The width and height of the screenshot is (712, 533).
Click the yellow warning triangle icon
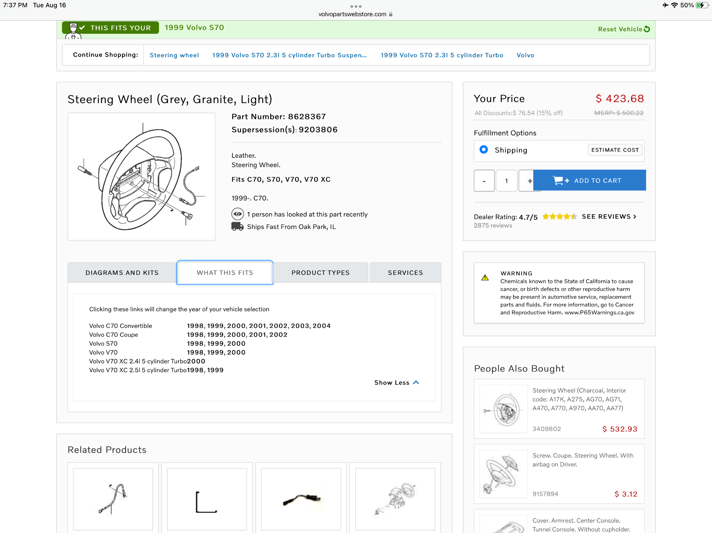pyautogui.click(x=485, y=278)
